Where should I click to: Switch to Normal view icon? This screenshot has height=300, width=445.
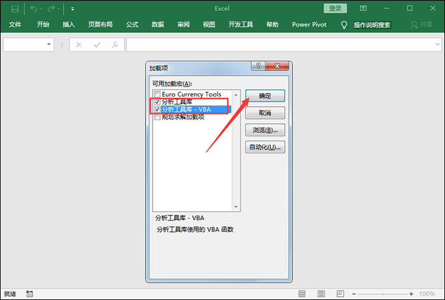(x=302, y=294)
